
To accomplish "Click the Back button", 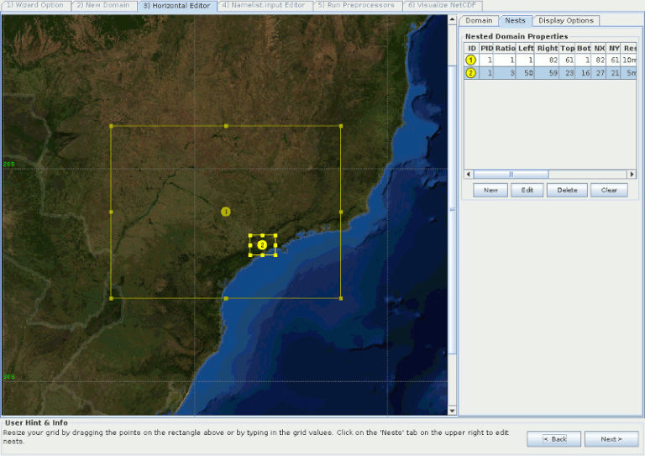I will (553, 438).
